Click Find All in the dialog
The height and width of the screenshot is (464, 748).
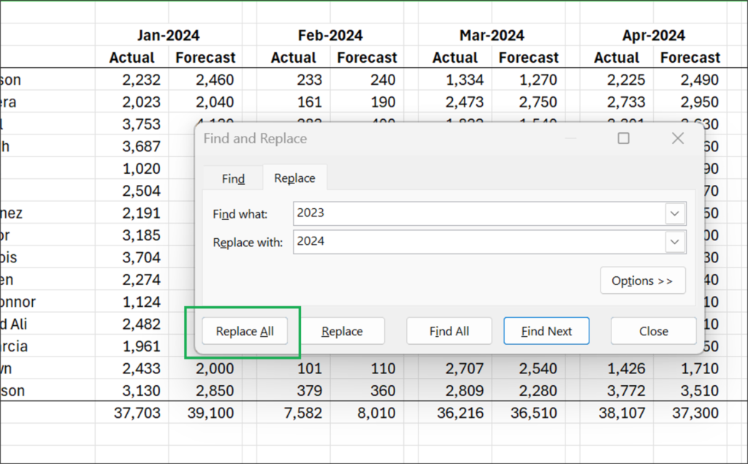tap(449, 331)
